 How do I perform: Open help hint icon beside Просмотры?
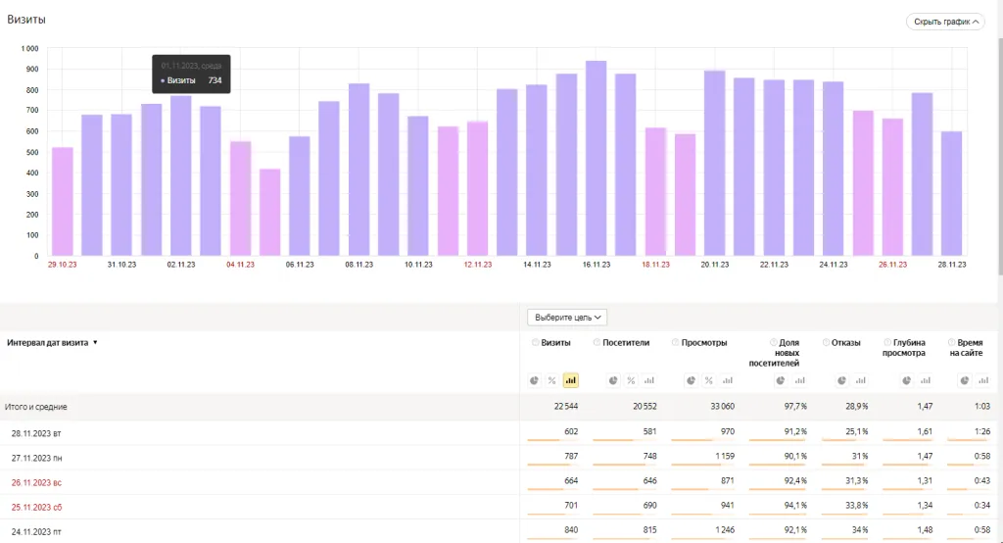coord(676,343)
